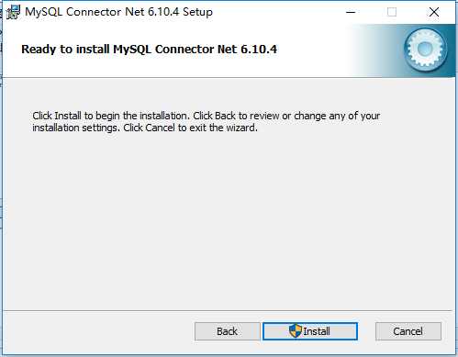Click the 'Ready to install' heading
The image size is (458, 357).
click(x=65, y=50)
